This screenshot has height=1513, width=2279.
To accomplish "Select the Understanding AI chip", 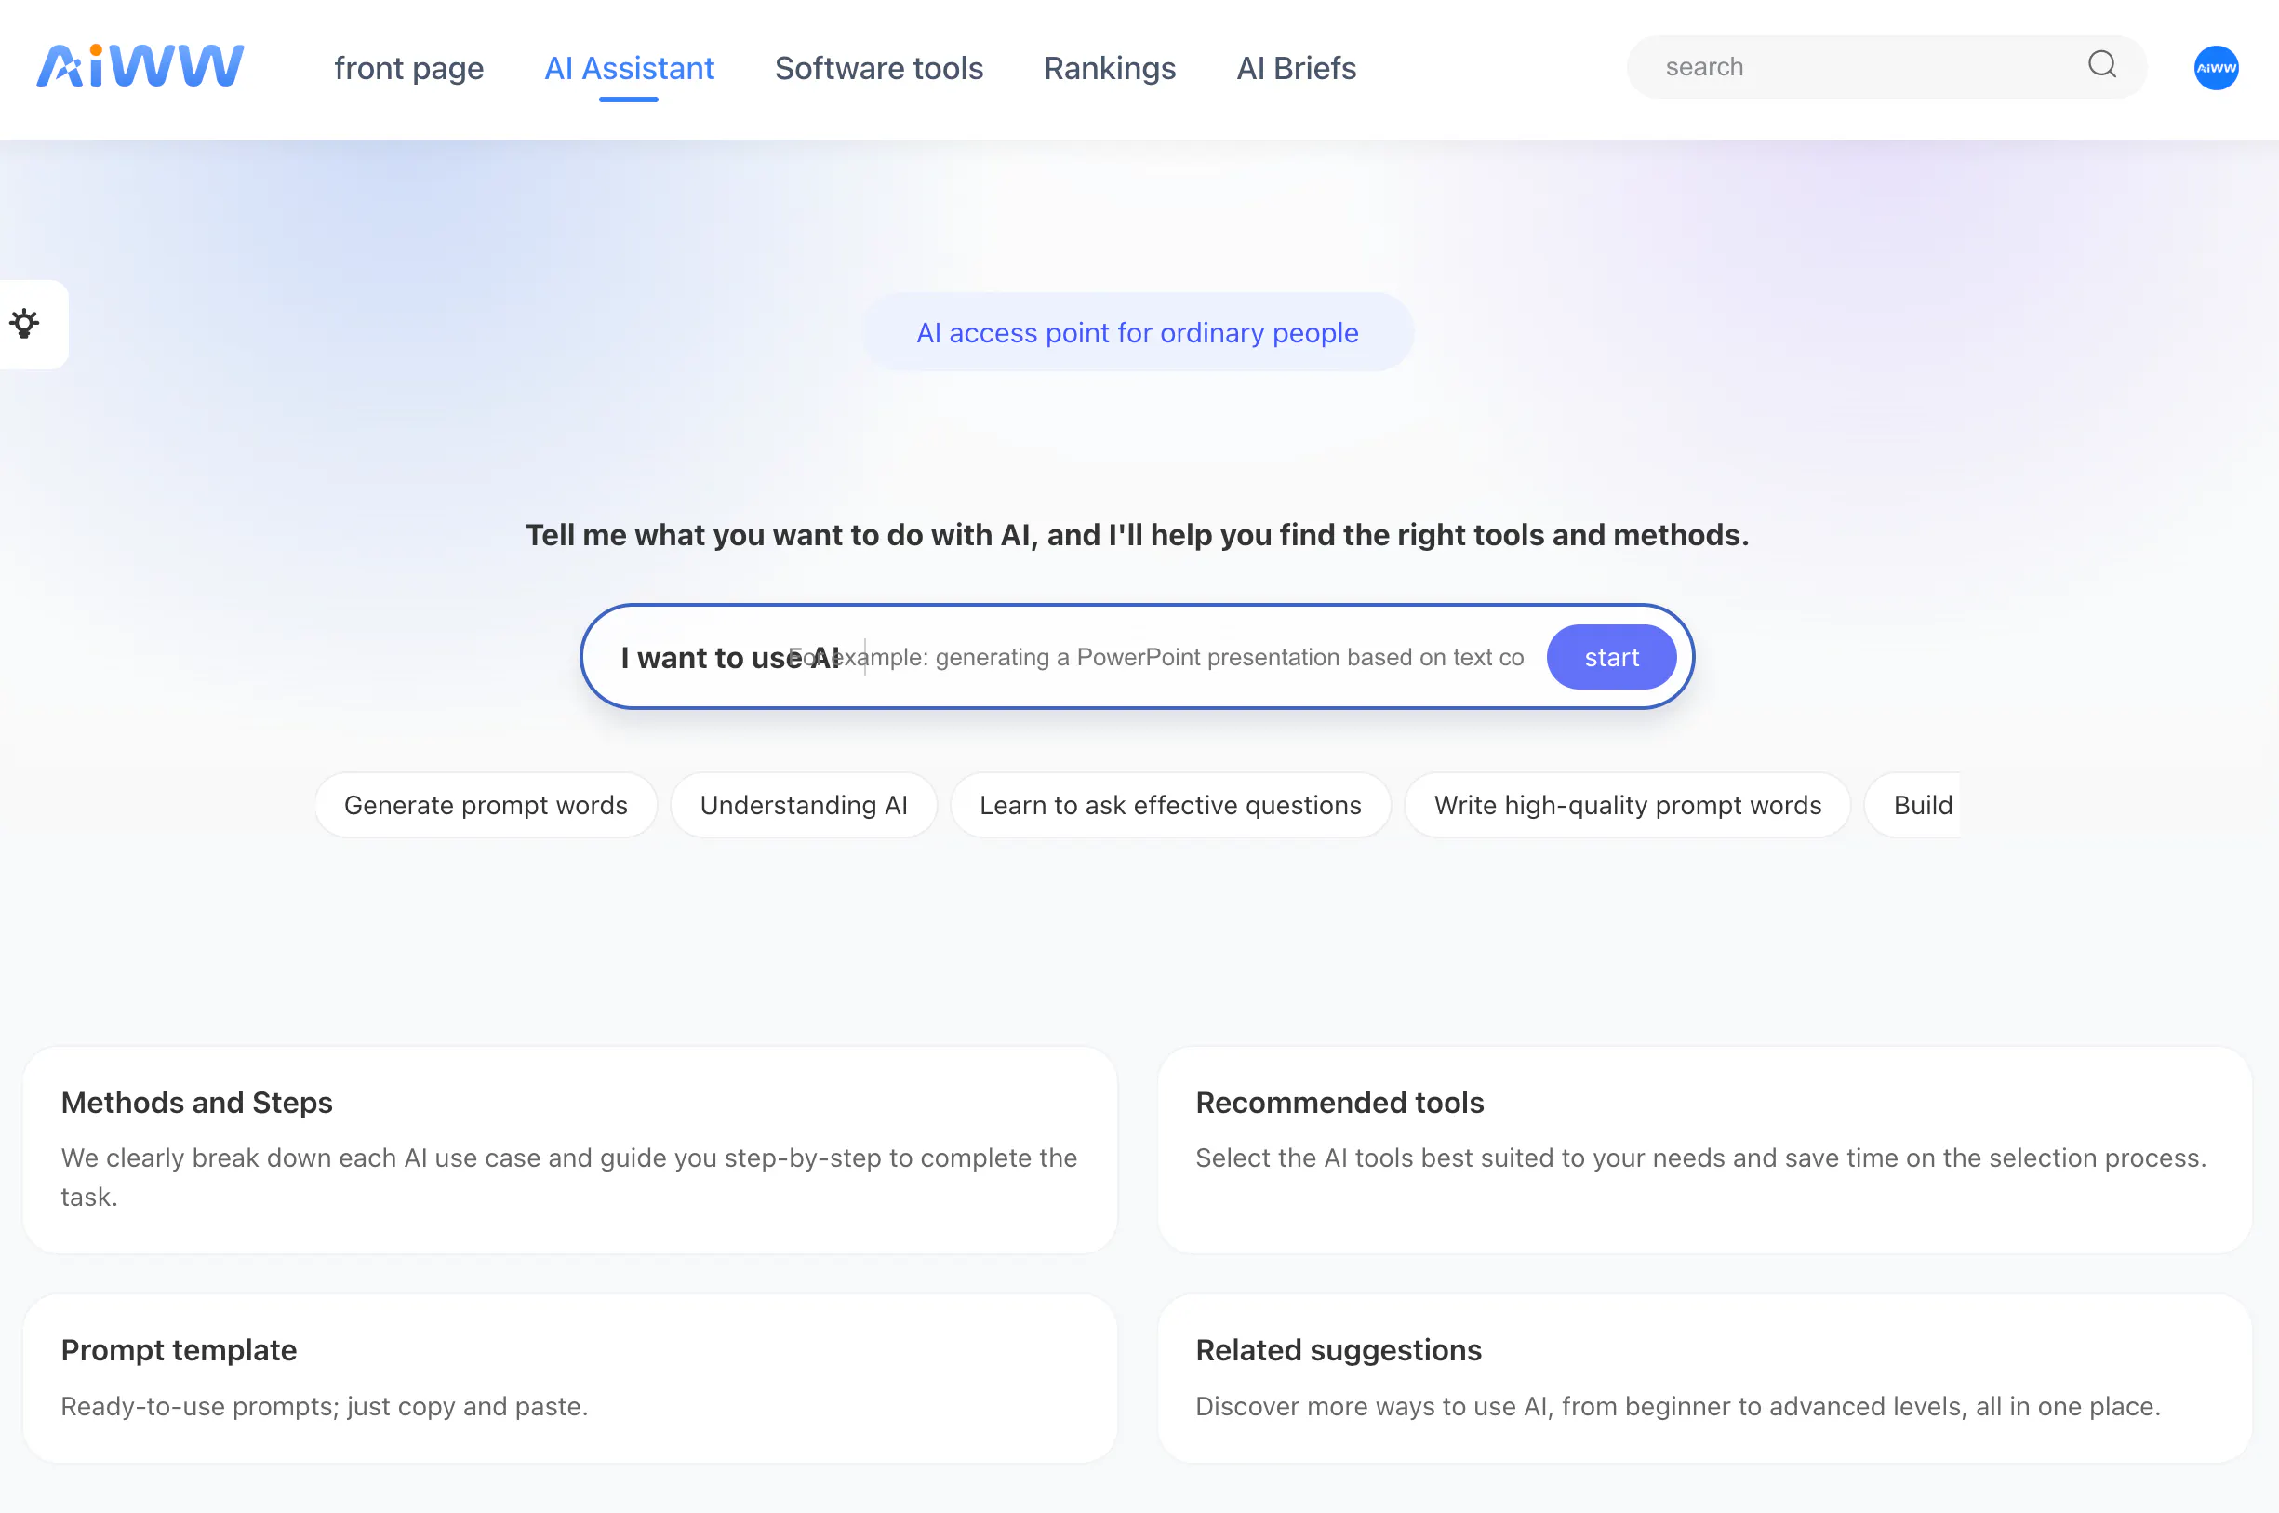I will (x=804, y=805).
